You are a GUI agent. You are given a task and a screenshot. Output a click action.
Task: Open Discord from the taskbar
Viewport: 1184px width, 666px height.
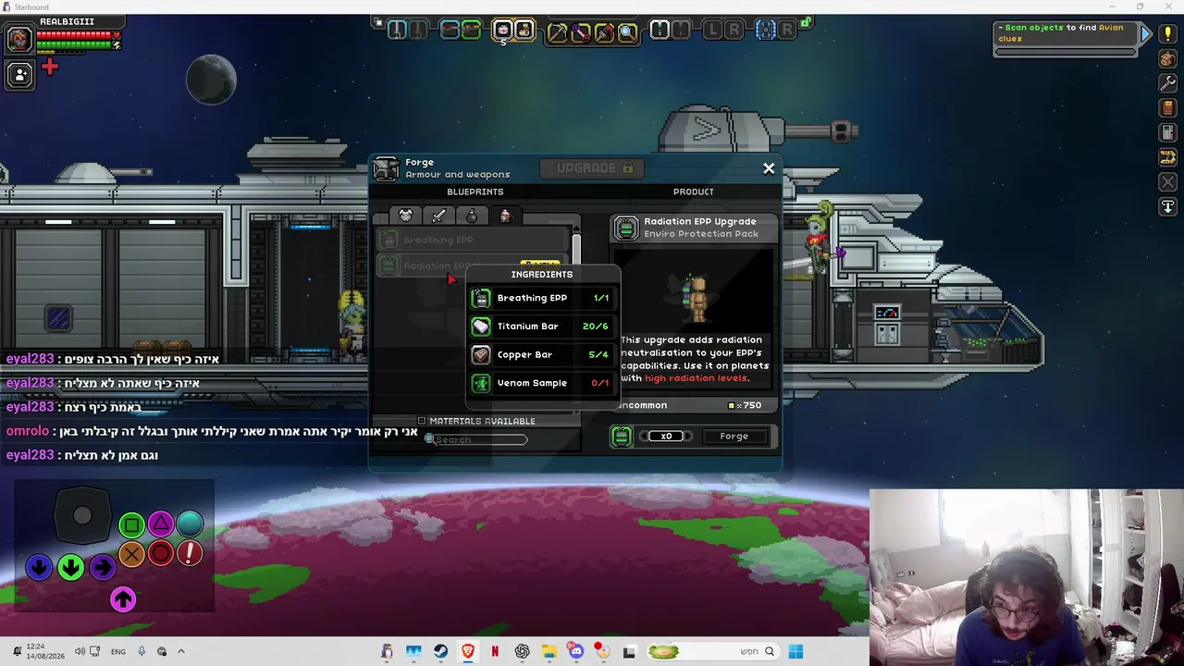(576, 651)
